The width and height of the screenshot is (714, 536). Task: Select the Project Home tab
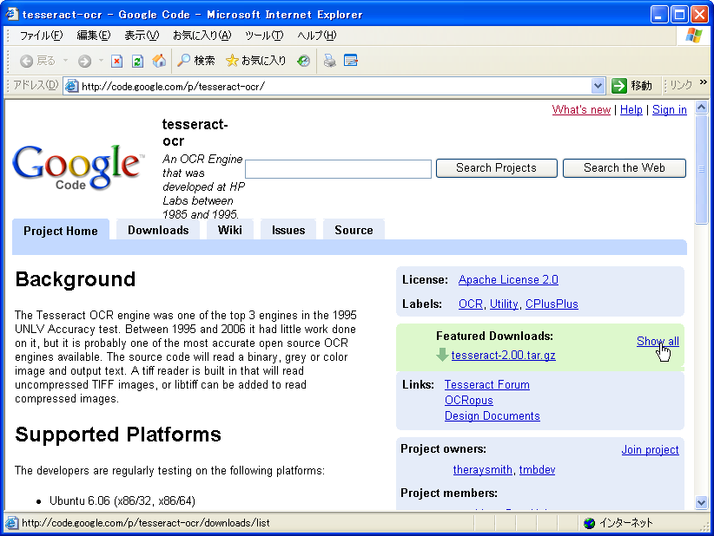coord(61,231)
